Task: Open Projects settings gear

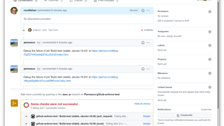Action: coord(210,59)
